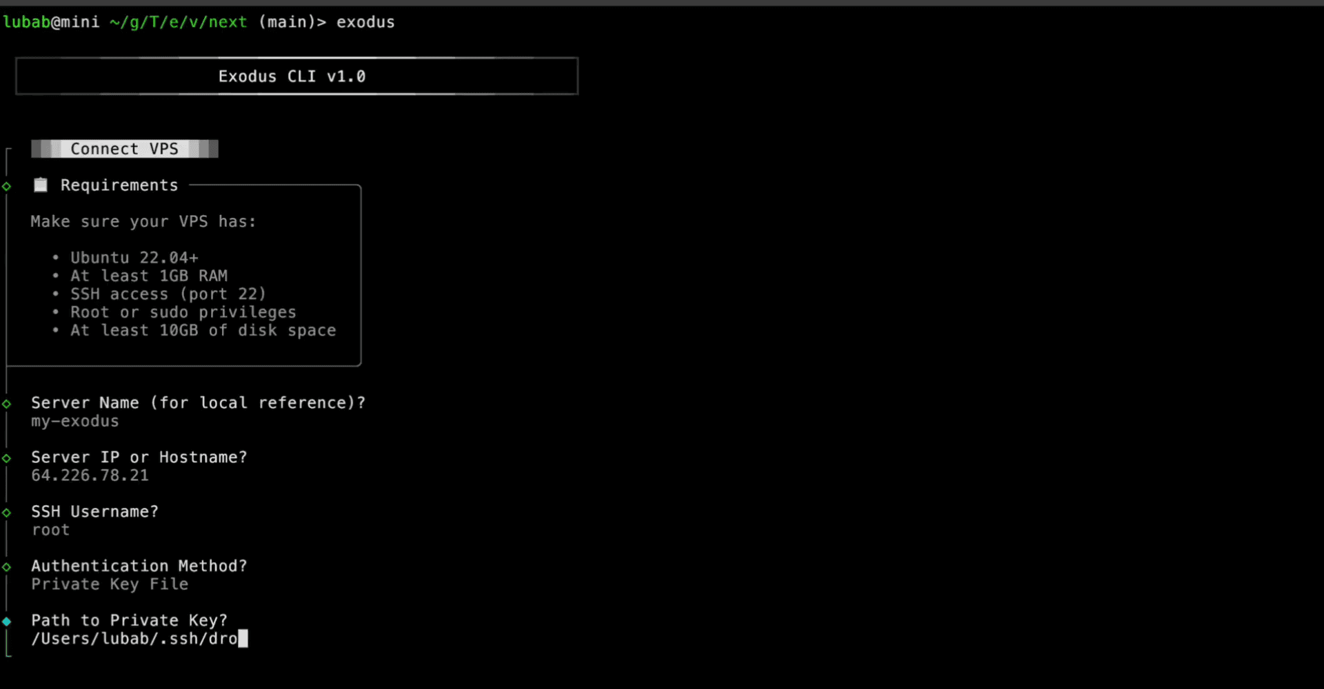Click the 64.226.78.21 IP address value
1324x689 pixels.
pyautogui.click(x=90, y=475)
